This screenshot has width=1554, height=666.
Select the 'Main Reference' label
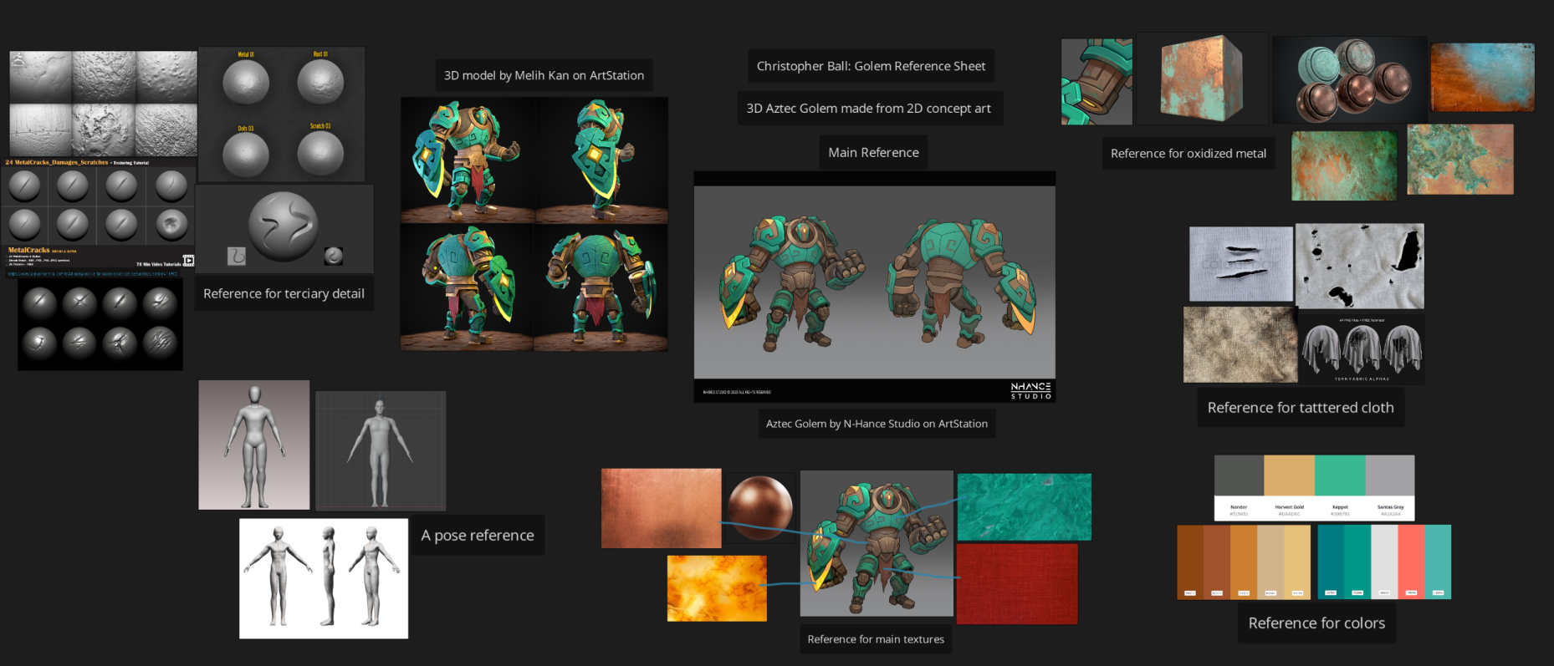[x=873, y=152]
